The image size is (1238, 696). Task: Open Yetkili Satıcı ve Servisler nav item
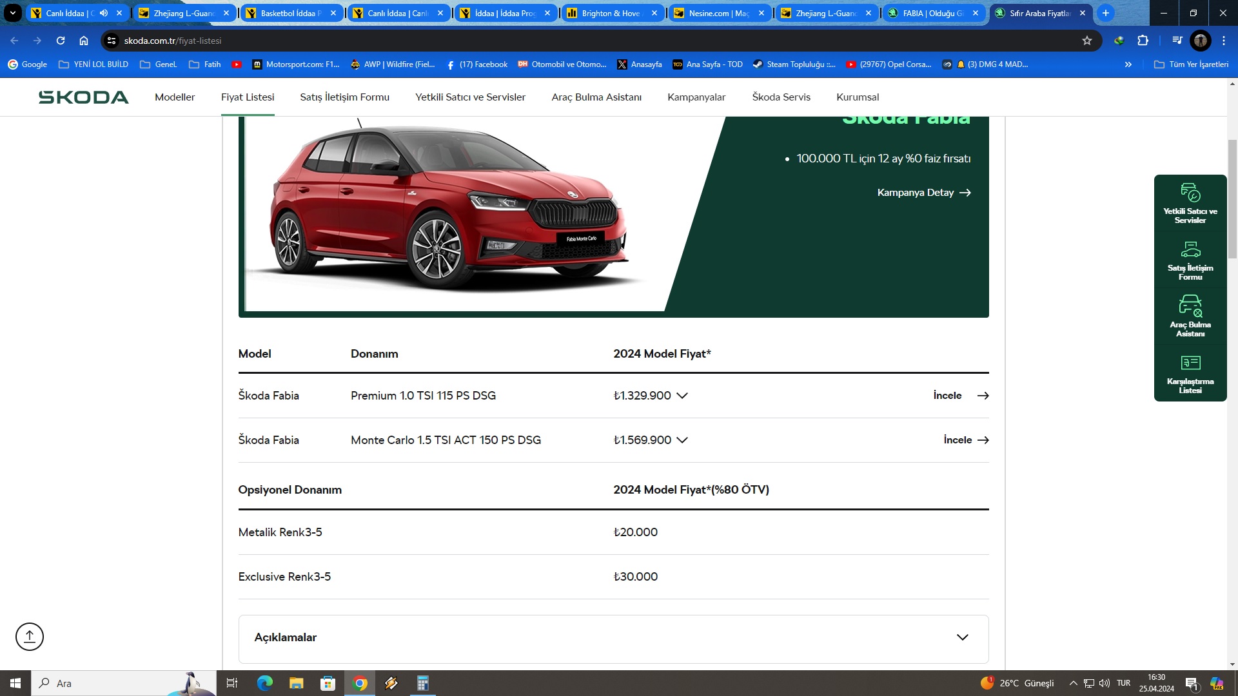point(470,97)
